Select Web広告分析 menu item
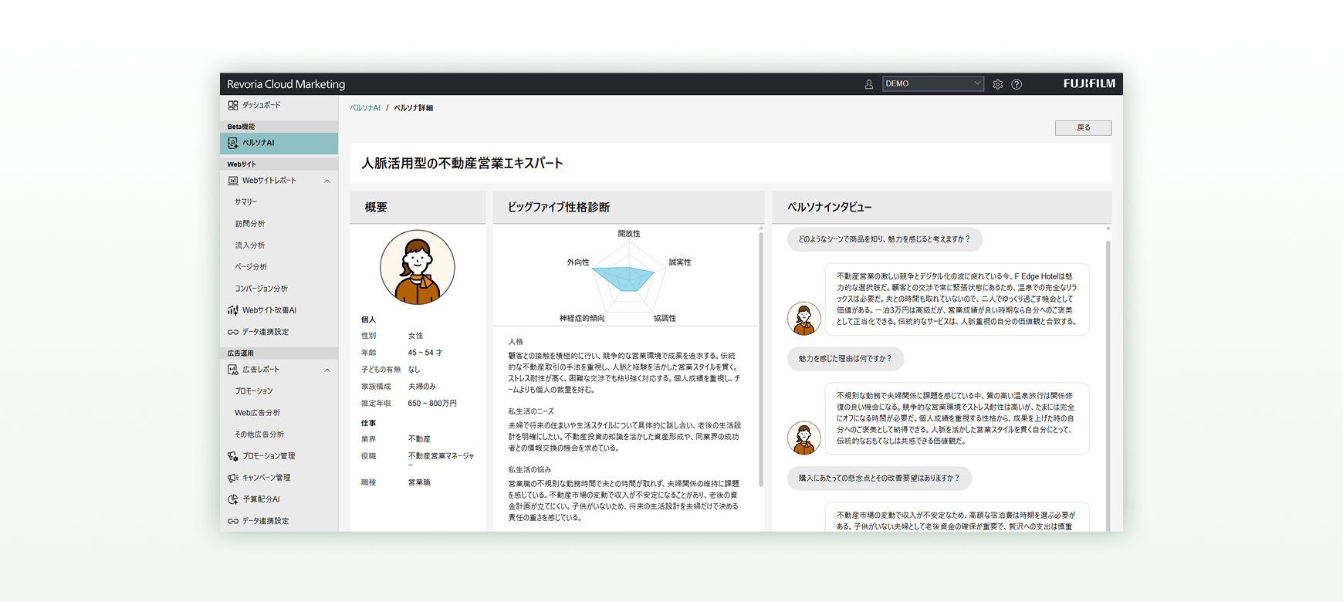 pos(257,413)
